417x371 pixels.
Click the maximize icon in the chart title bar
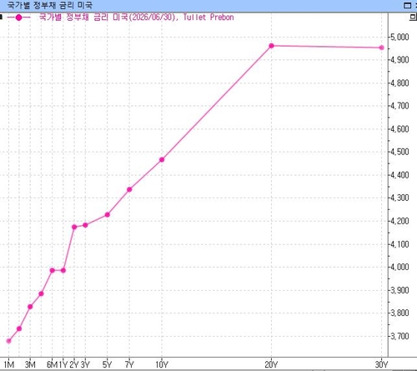click(407, 5)
